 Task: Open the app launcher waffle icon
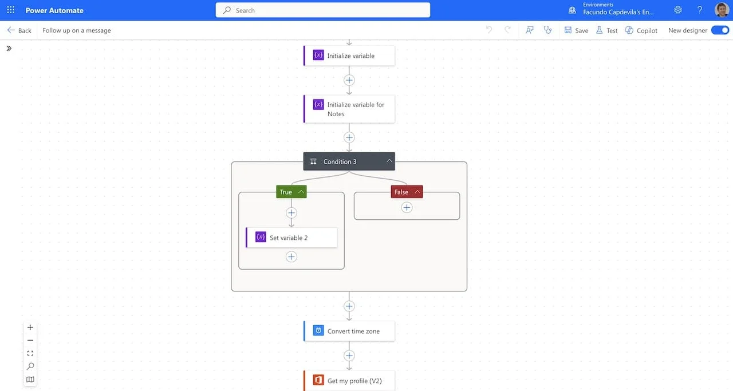pos(10,10)
